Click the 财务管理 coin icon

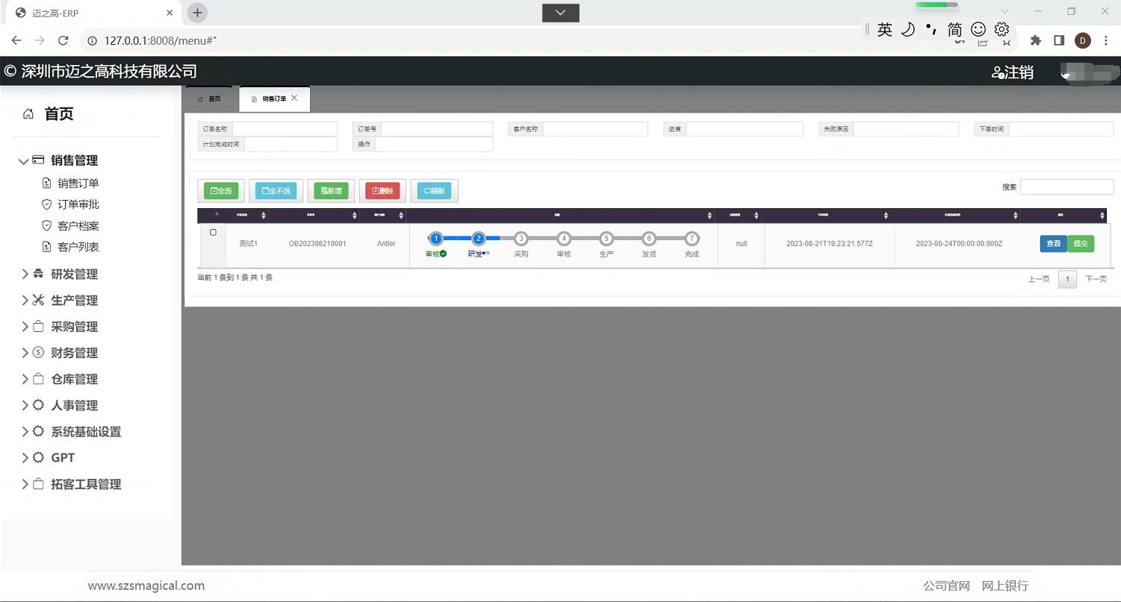pos(38,353)
